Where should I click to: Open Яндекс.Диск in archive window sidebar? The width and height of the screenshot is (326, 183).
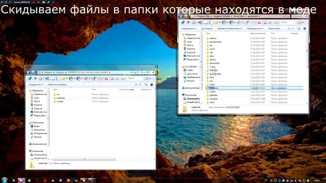tap(38, 115)
